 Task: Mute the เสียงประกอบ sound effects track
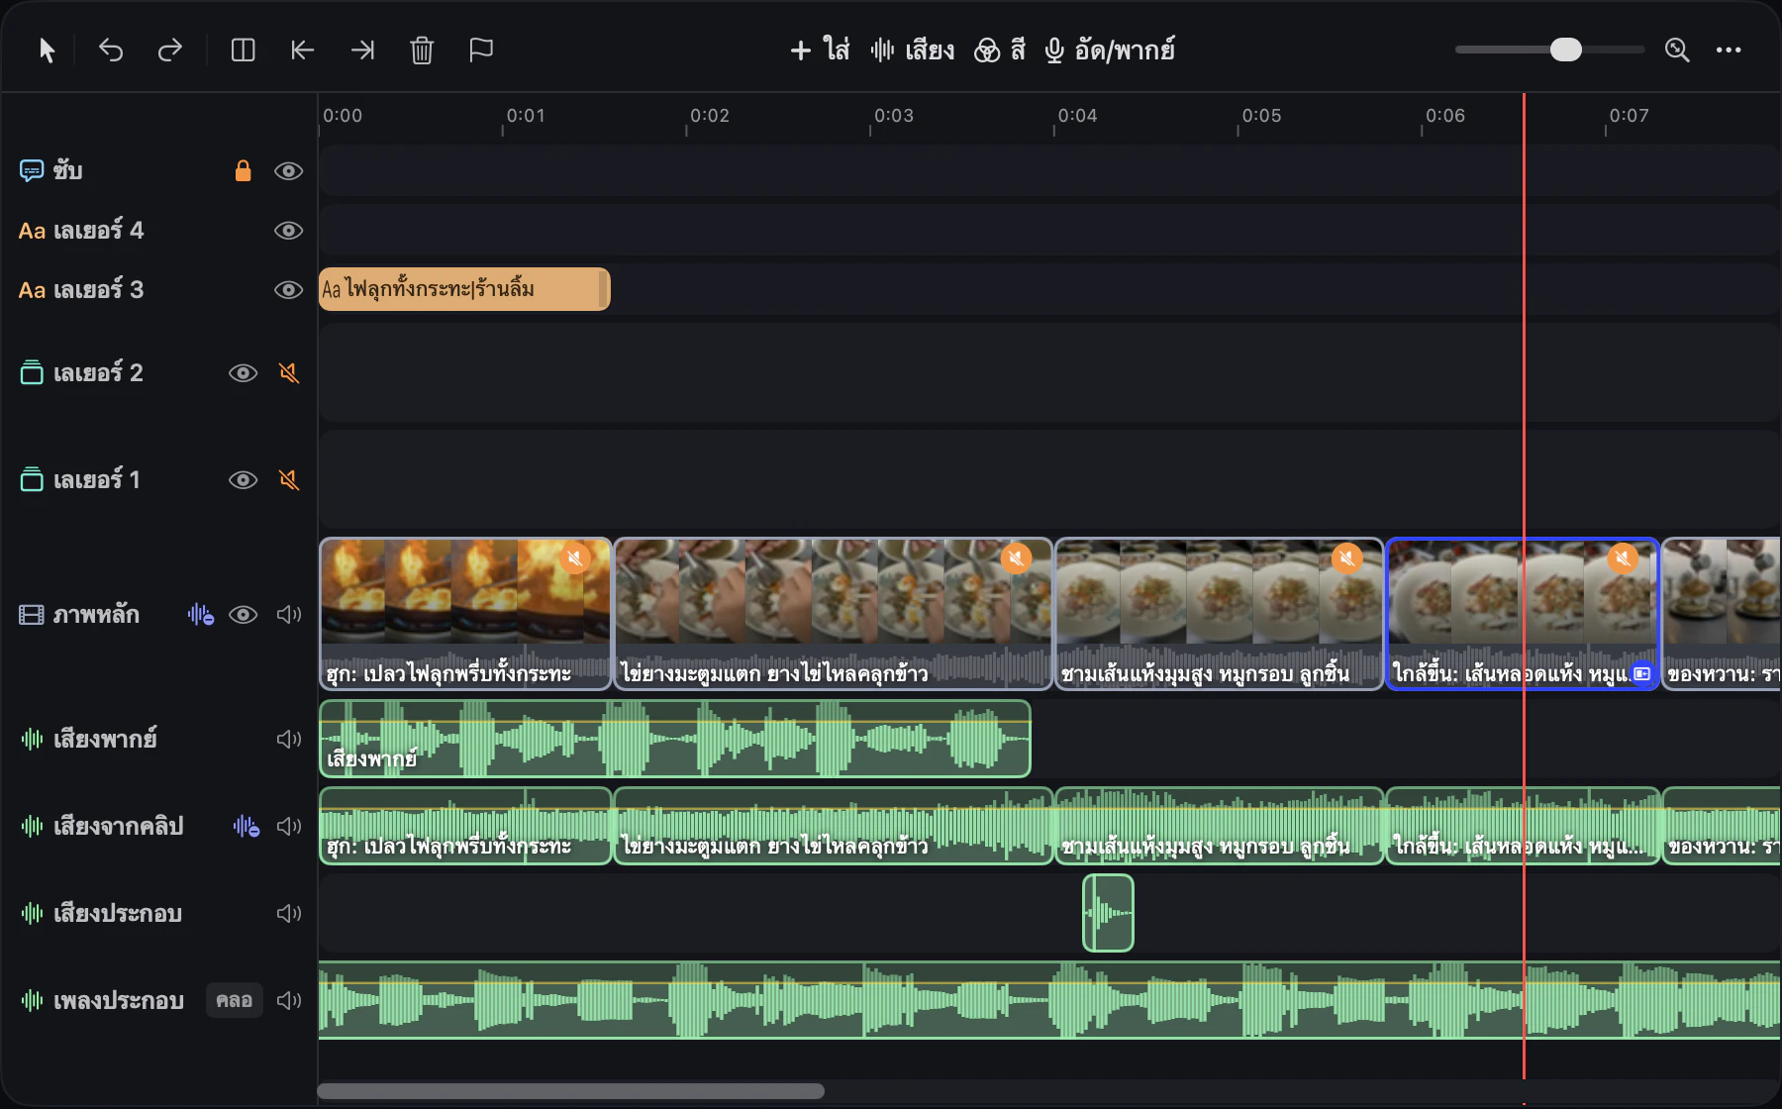tap(288, 913)
